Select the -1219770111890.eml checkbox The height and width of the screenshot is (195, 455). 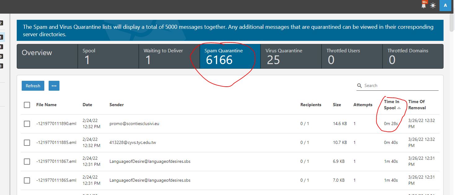(x=27, y=124)
